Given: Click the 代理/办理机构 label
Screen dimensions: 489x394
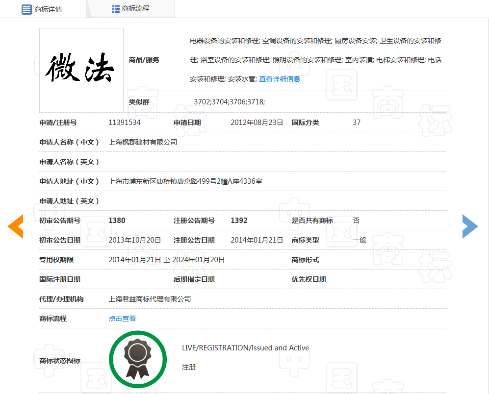Looking at the screenshot, I should 61,299.
